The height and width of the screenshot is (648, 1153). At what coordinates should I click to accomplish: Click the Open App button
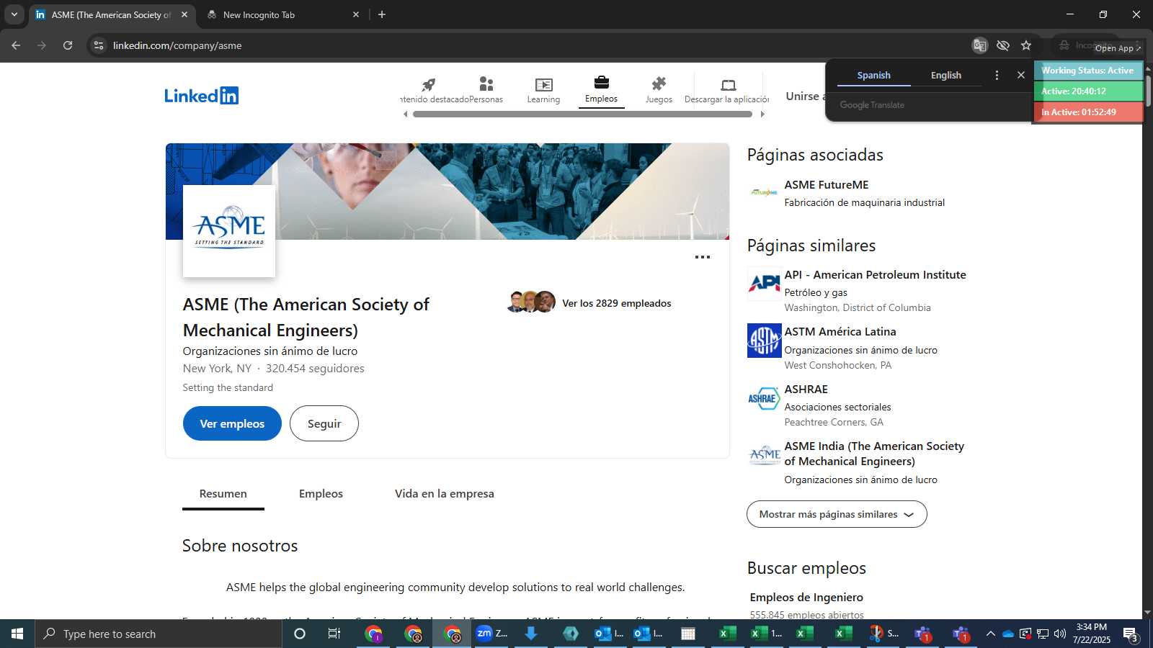coord(1118,48)
